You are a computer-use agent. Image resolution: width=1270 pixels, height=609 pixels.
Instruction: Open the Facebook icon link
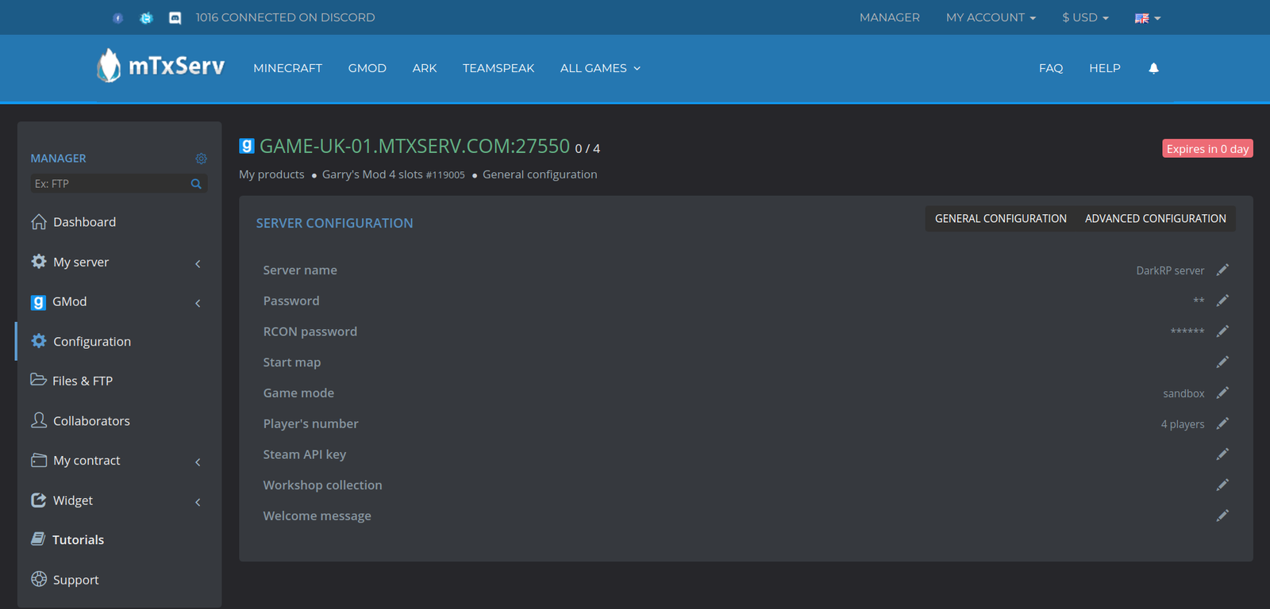(117, 17)
